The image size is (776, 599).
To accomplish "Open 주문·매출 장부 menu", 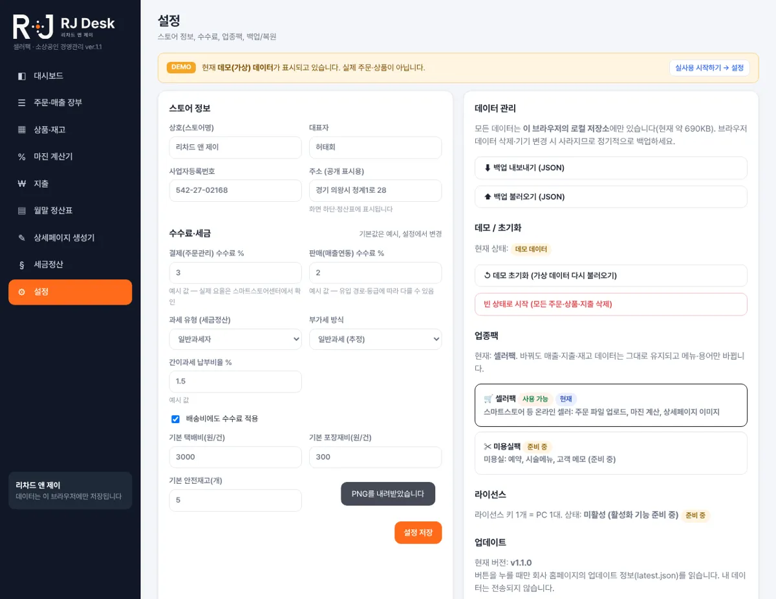I will tap(70, 103).
